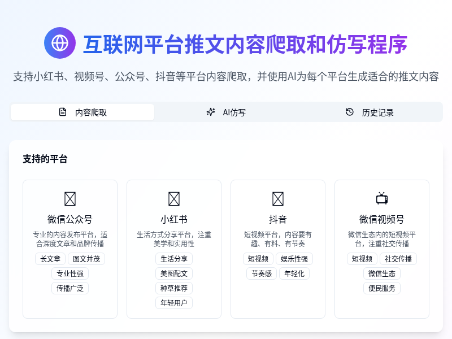Click the globe logo icon beside the title
The width and height of the screenshot is (452, 339).
pyautogui.click(x=60, y=43)
